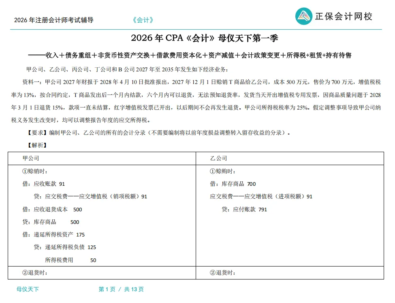Click the entry 所得税费用 50
This screenshot has height=303, width=395.
[70, 260]
